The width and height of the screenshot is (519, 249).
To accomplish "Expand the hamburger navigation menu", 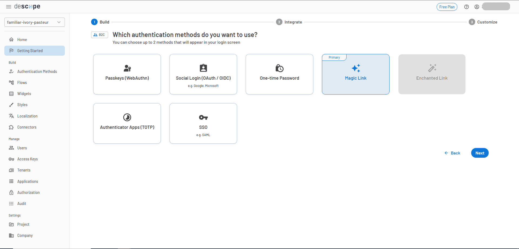I will (x=8, y=6).
